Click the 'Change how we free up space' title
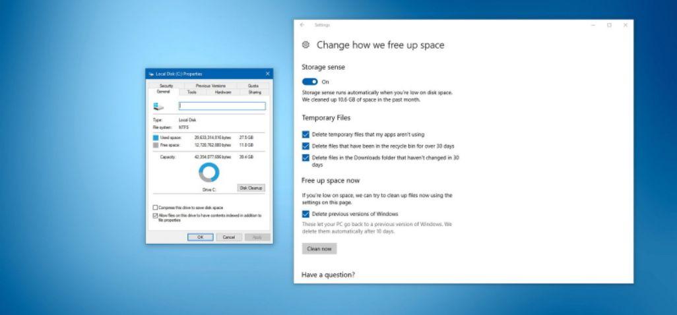The height and width of the screenshot is (315, 677). (380, 45)
